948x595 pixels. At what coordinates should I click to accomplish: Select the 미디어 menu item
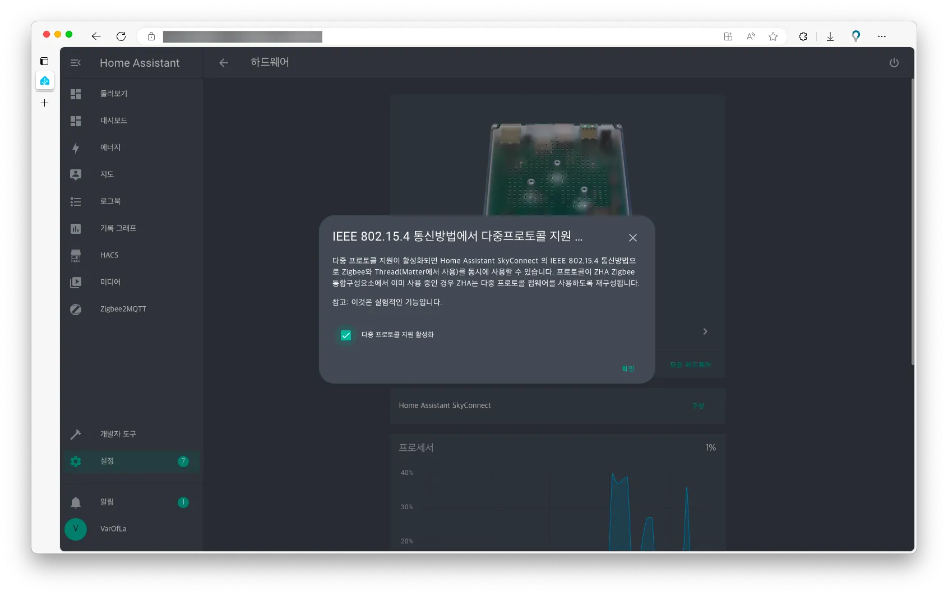pyautogui.click(x=132, y=282)
